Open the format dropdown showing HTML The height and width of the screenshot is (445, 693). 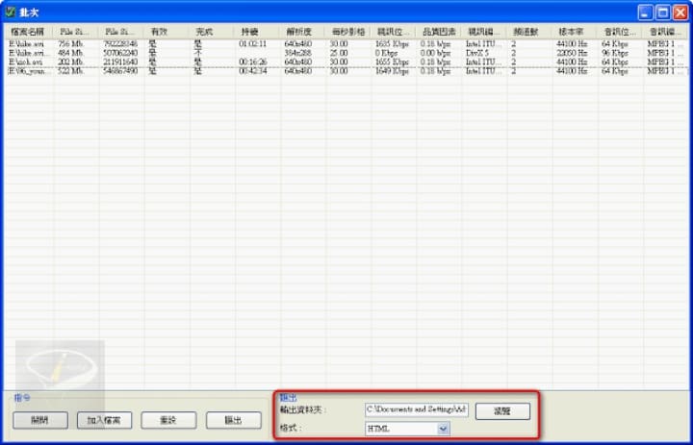tap(444, 429)
